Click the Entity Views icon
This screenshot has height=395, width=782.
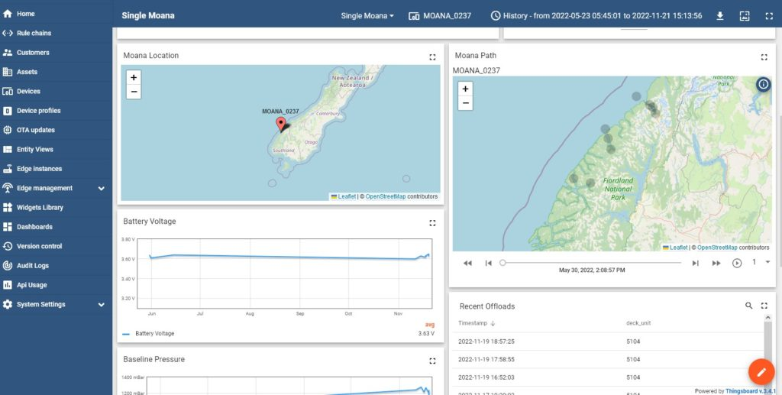pos(8,150)
